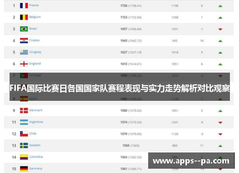Open the Brazil team link

[x=33, y=29]
